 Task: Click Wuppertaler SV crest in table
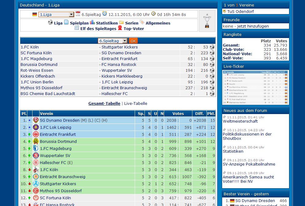pos(36,155)
